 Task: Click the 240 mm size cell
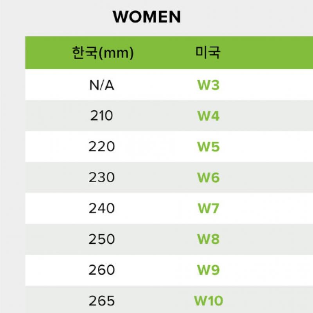pos(101,208)
